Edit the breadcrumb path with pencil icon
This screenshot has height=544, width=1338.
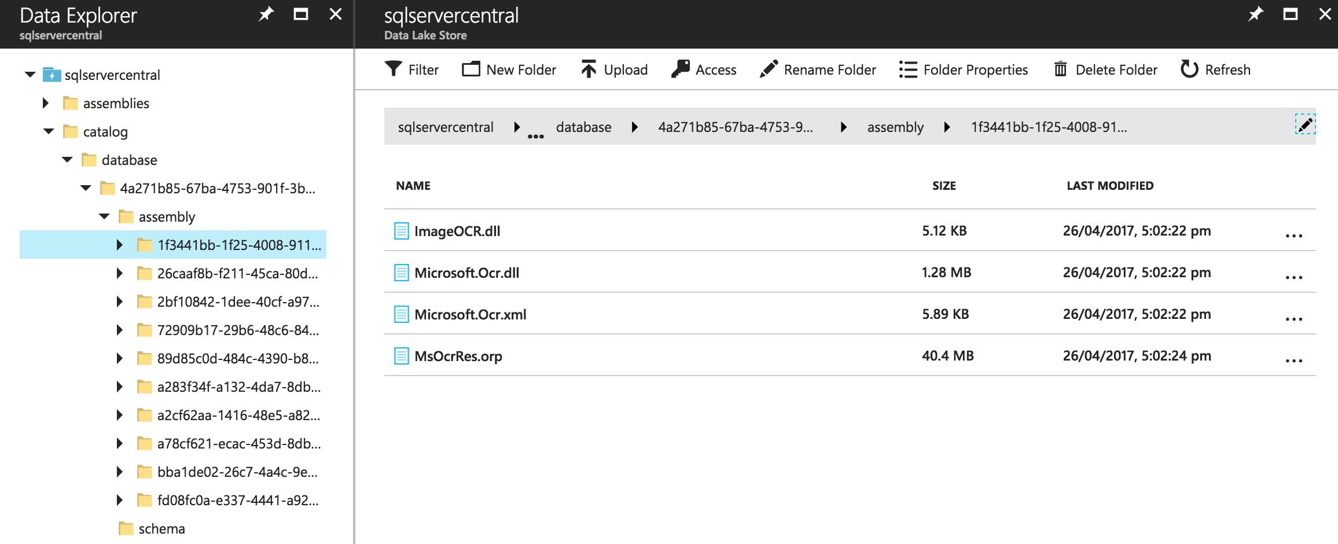click(x=1305, y=124)
